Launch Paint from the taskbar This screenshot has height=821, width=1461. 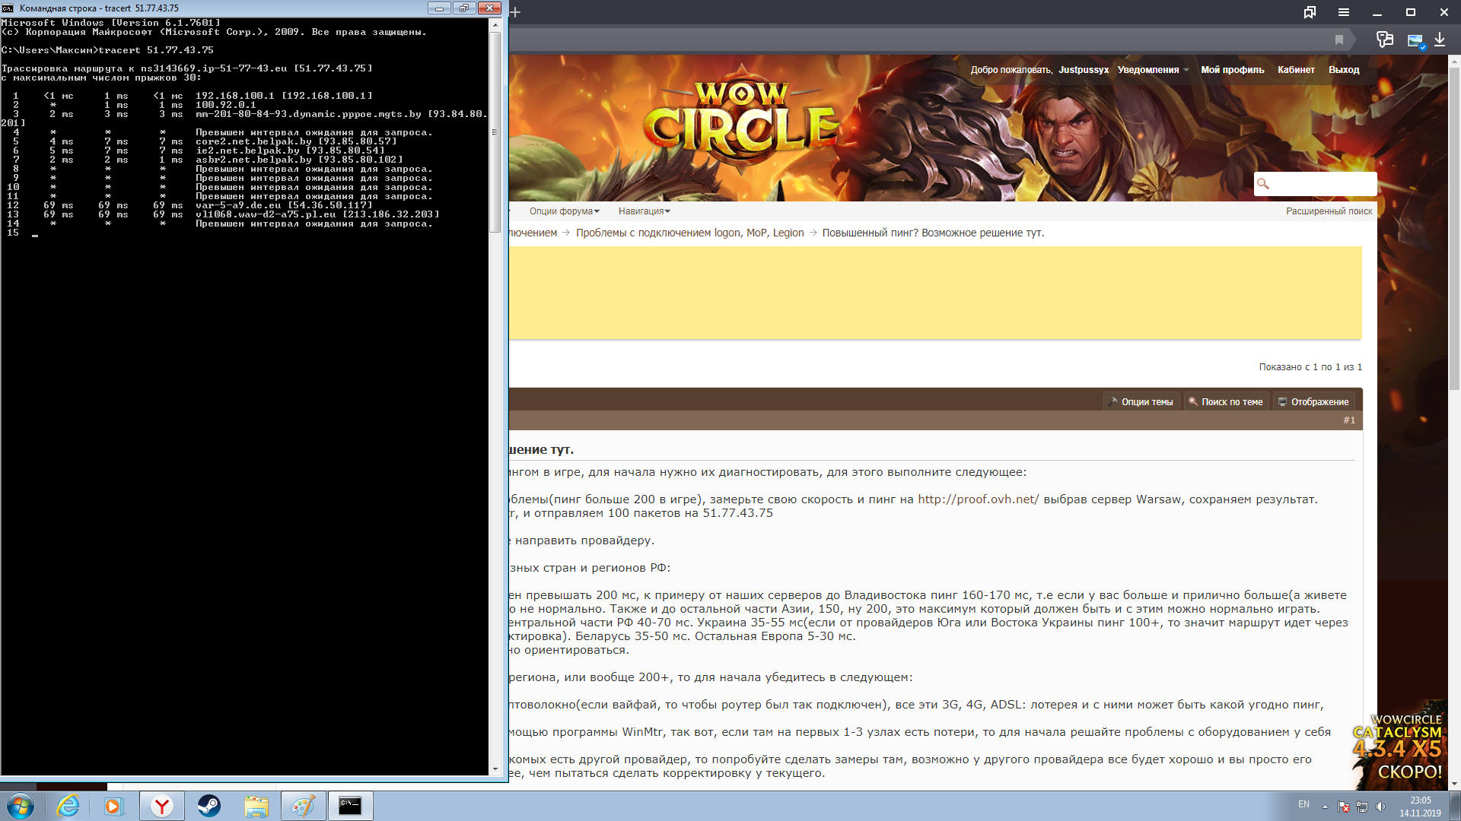(303, 806)
